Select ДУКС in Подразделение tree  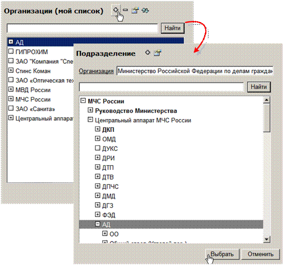click(x=110, y=149)
